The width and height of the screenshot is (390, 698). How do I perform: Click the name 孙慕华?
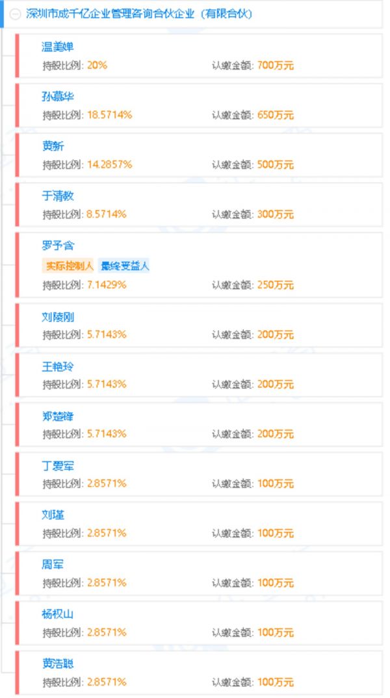tap(58, 97)
